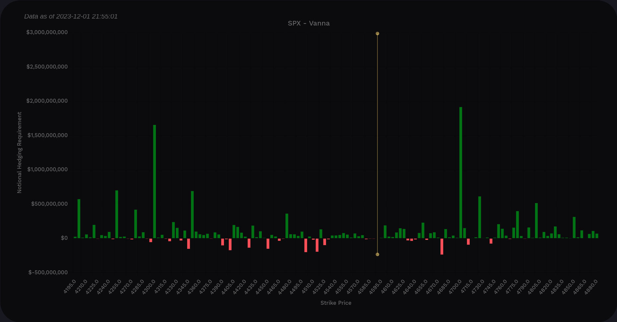Click the 4880.0 strike label
Viewport: 617px width, 322px height.
coord(591,287)
